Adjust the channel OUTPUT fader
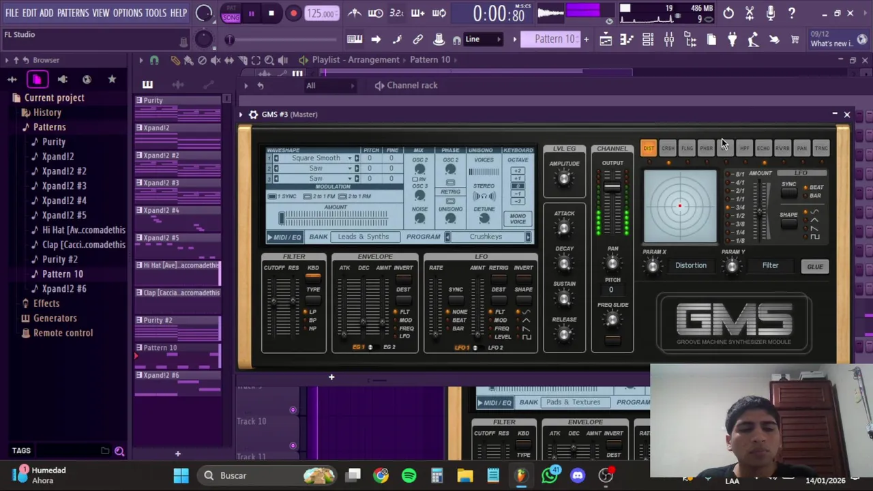Screen dimensions: 873x491 (x=612, y=187)
